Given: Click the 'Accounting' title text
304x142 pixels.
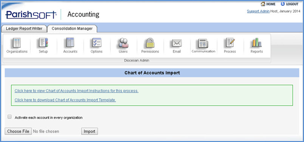Looking at the screenshot, I should click(x=83, y=14).
